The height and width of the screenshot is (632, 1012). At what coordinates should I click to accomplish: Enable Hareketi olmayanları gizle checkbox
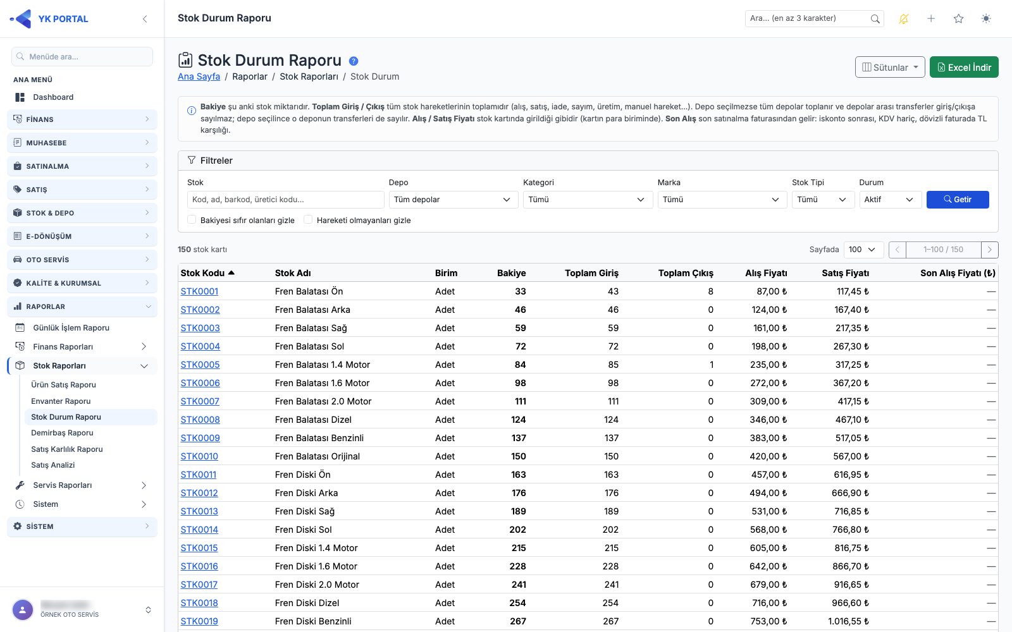[x=308, y=220]
